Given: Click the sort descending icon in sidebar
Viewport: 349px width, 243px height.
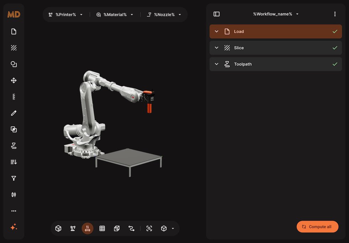Looking at the screenshot, I should (14, 162).
